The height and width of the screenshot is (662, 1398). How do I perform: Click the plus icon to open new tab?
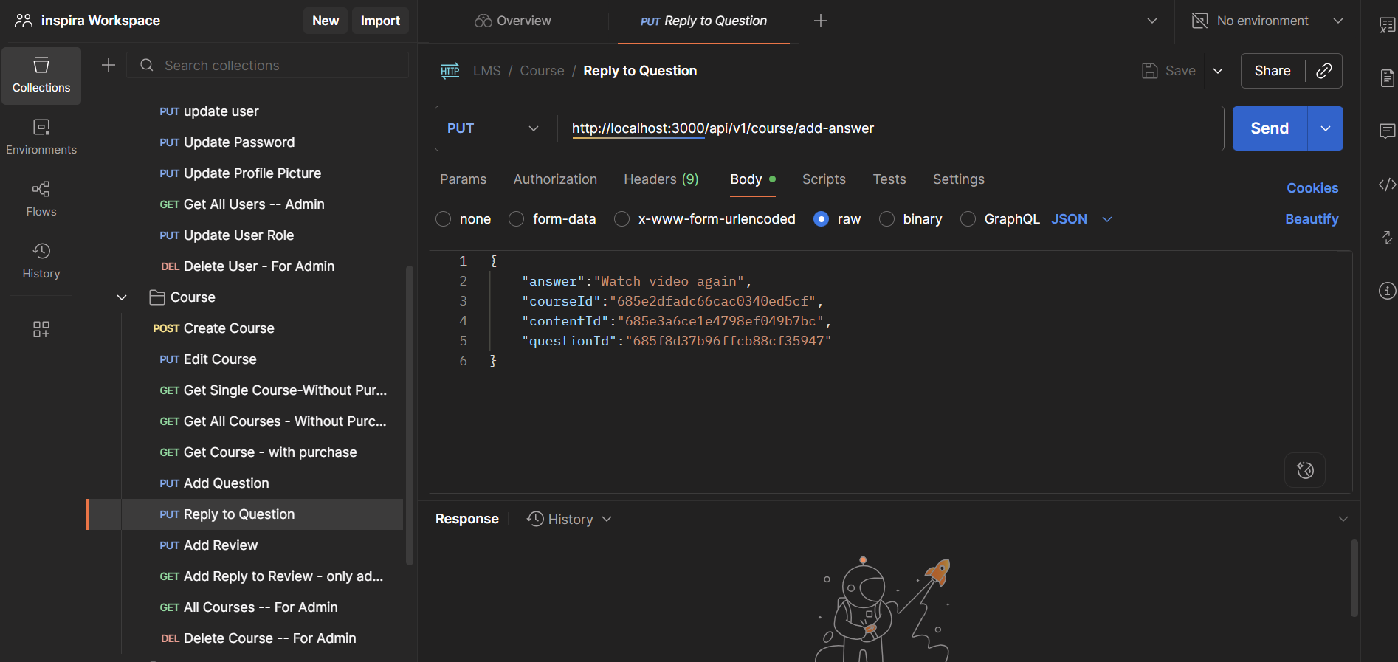821,21
